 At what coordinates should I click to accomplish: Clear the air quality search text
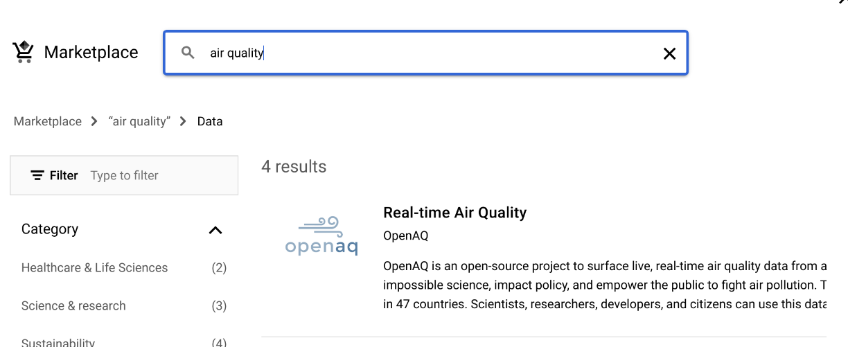(x=669, y=53)
